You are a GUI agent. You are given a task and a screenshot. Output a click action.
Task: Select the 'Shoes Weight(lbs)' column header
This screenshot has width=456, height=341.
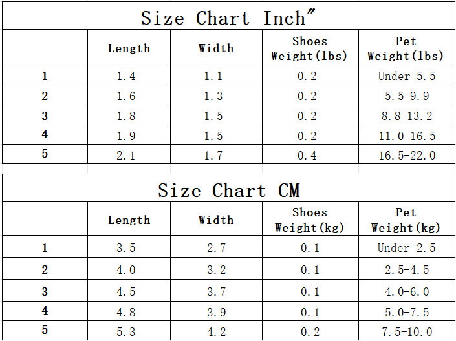pos(309,48)
